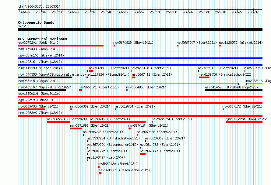271x185 pixels.
Task: Select nsv5667120 (Ebert2021) label
Action: point(118,164)
